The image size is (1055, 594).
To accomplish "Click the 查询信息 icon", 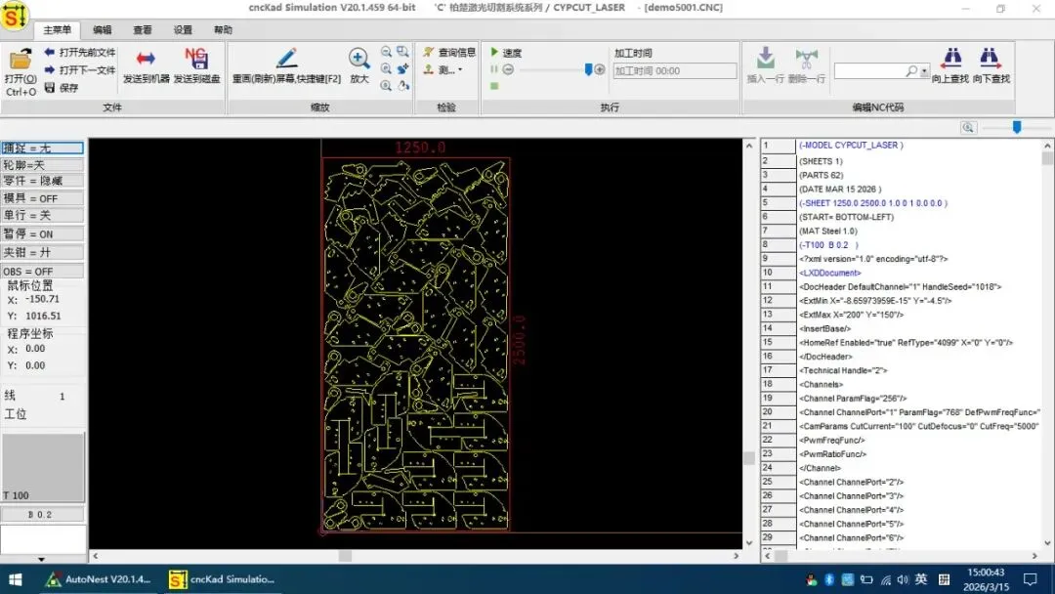I will click(429, 52).
